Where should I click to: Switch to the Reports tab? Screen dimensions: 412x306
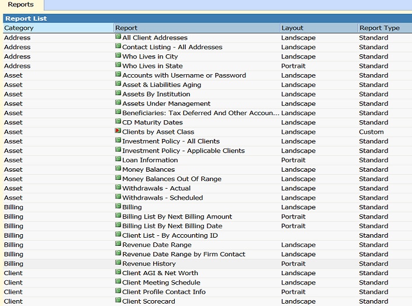pos(20,5)
